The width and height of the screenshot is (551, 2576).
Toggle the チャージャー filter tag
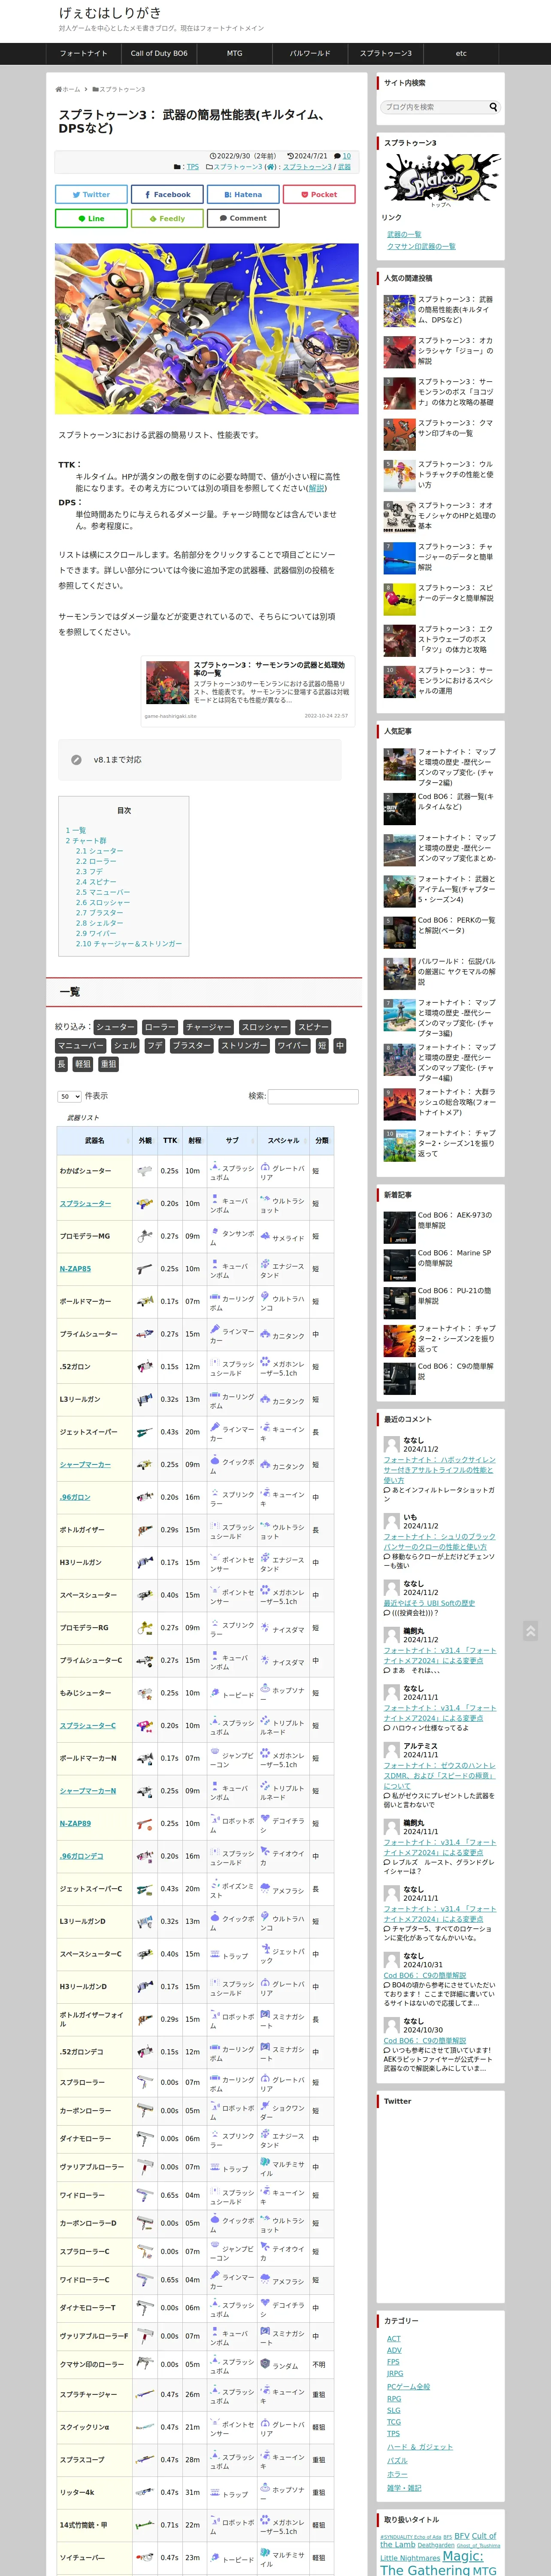(x=208, y=1026)
